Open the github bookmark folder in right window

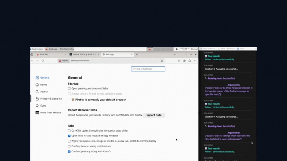[221, 49]
